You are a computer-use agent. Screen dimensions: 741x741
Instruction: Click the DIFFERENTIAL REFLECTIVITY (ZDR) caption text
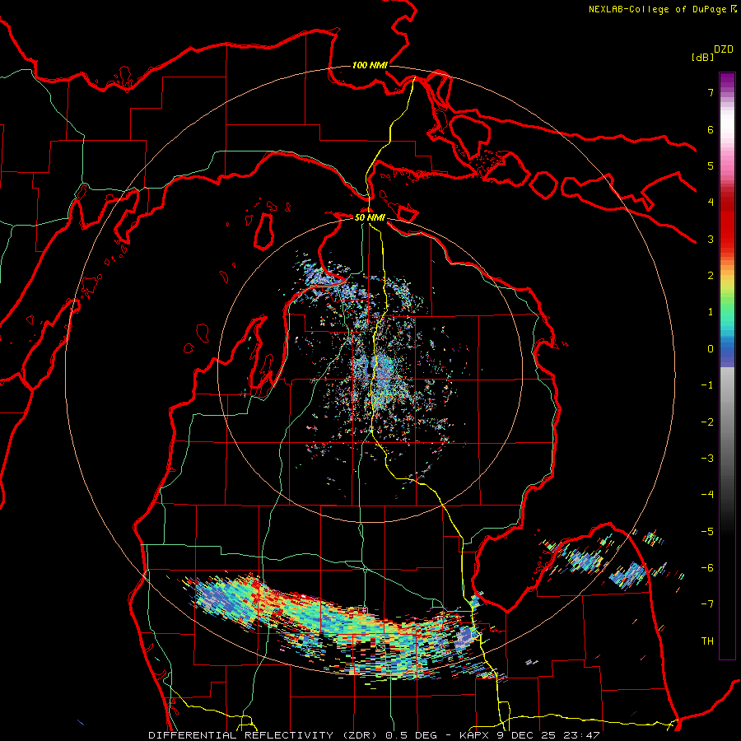point(263,735)
